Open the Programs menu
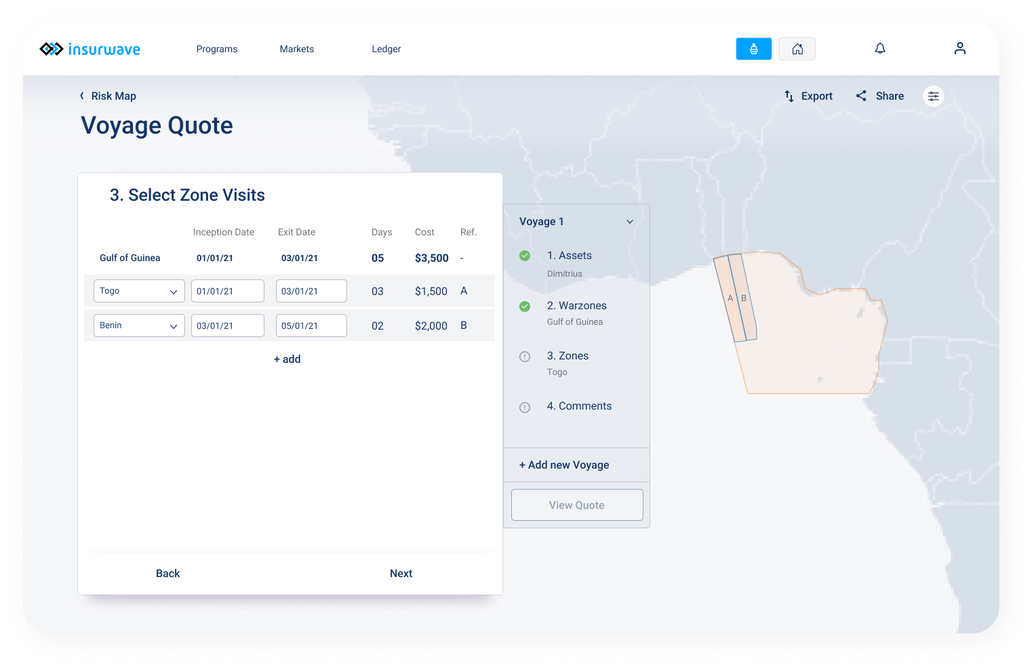This screenshot has width=1036, height=670. (x=217, y=49)
